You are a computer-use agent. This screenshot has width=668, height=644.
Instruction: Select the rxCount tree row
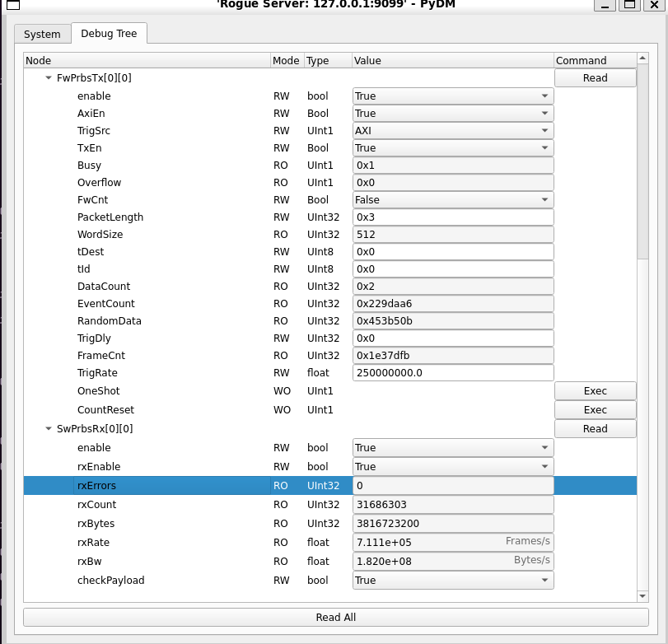pos(96,505)
